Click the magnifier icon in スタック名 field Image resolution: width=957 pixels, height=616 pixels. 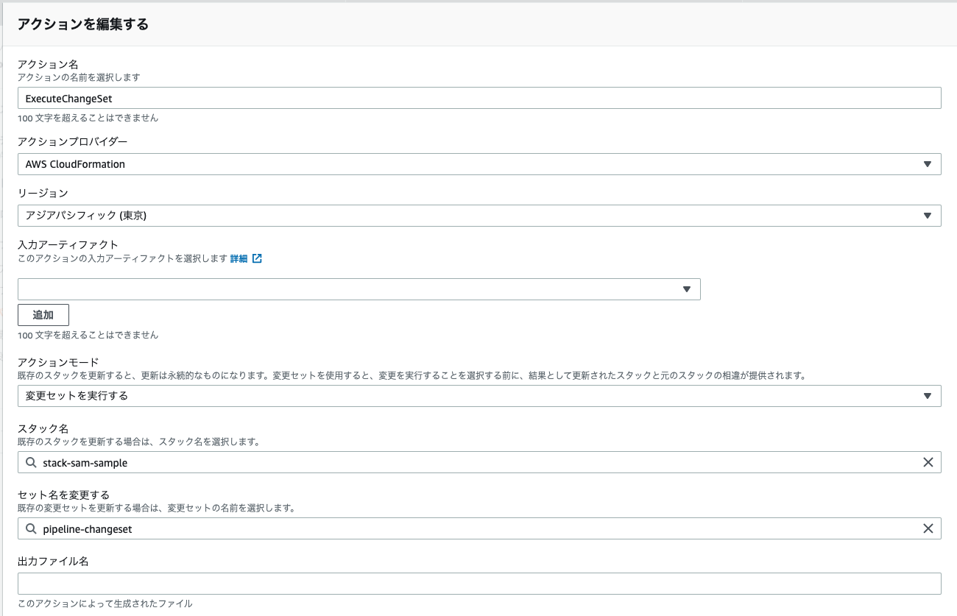tap(30, 461)
